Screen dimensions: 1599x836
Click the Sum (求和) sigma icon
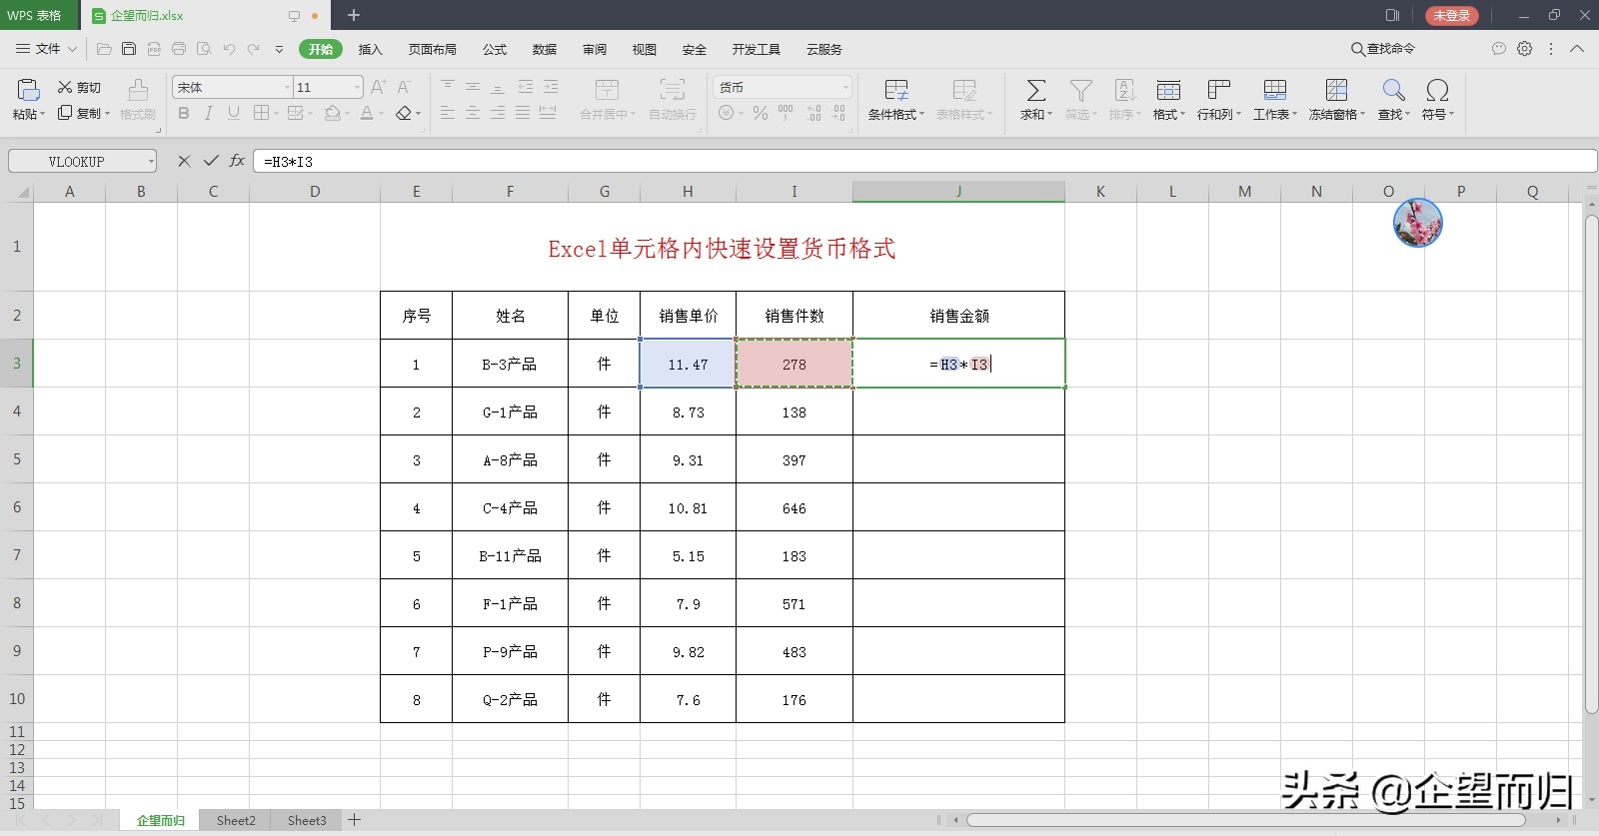click(1036, 91)
